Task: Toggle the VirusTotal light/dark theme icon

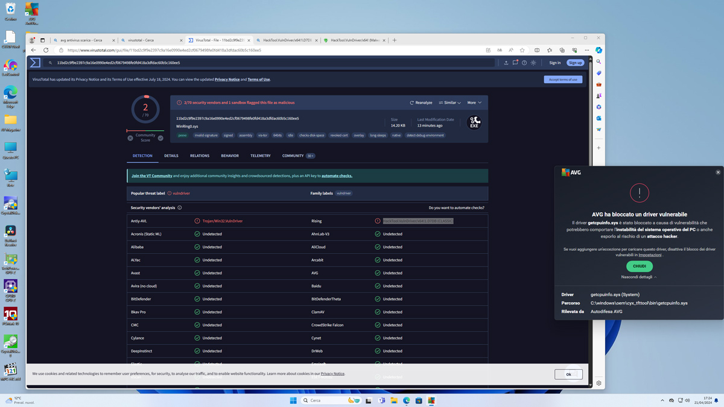Action: point(533,63)
